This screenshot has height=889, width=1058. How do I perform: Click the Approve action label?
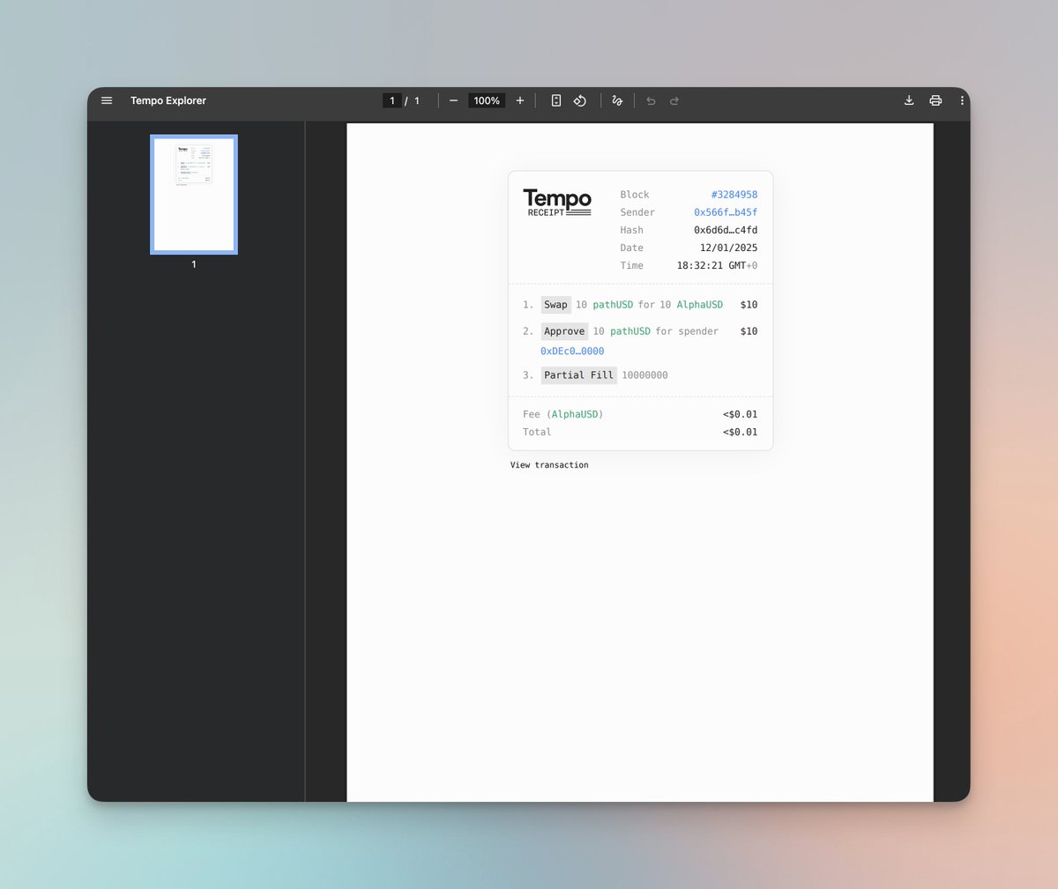pyautogui.click(x=564, y=331)
